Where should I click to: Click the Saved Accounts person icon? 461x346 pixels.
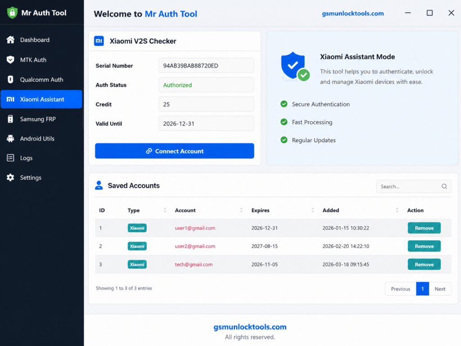(99, 185)
